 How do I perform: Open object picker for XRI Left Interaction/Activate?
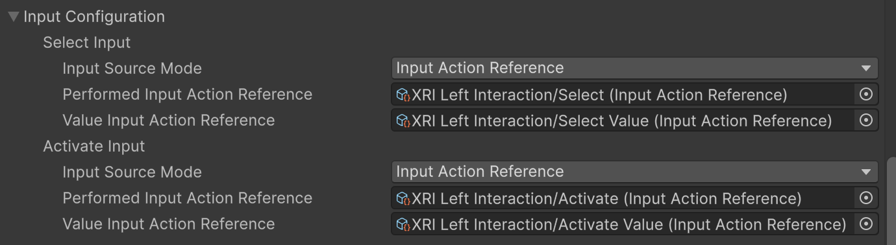865,198
